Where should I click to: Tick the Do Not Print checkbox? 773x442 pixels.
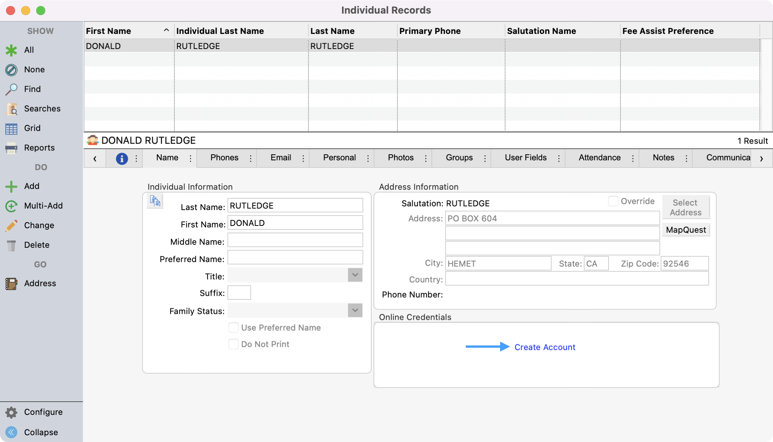(x=234, y=344)
